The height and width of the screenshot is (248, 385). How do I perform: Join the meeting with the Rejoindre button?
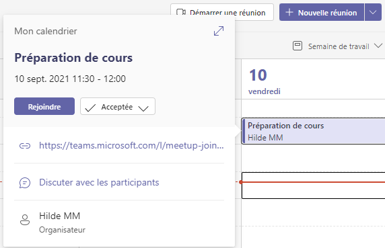pos(44,106)
